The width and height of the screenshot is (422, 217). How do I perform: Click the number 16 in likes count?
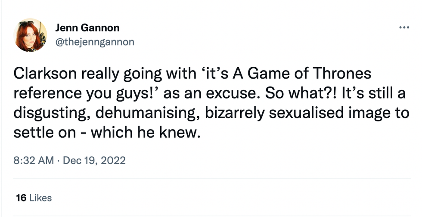click(x=20, y=198)
